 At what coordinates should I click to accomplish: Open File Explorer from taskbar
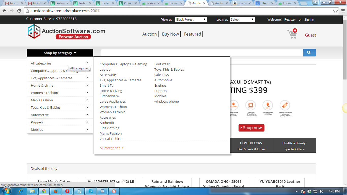[x=32, y=191]
